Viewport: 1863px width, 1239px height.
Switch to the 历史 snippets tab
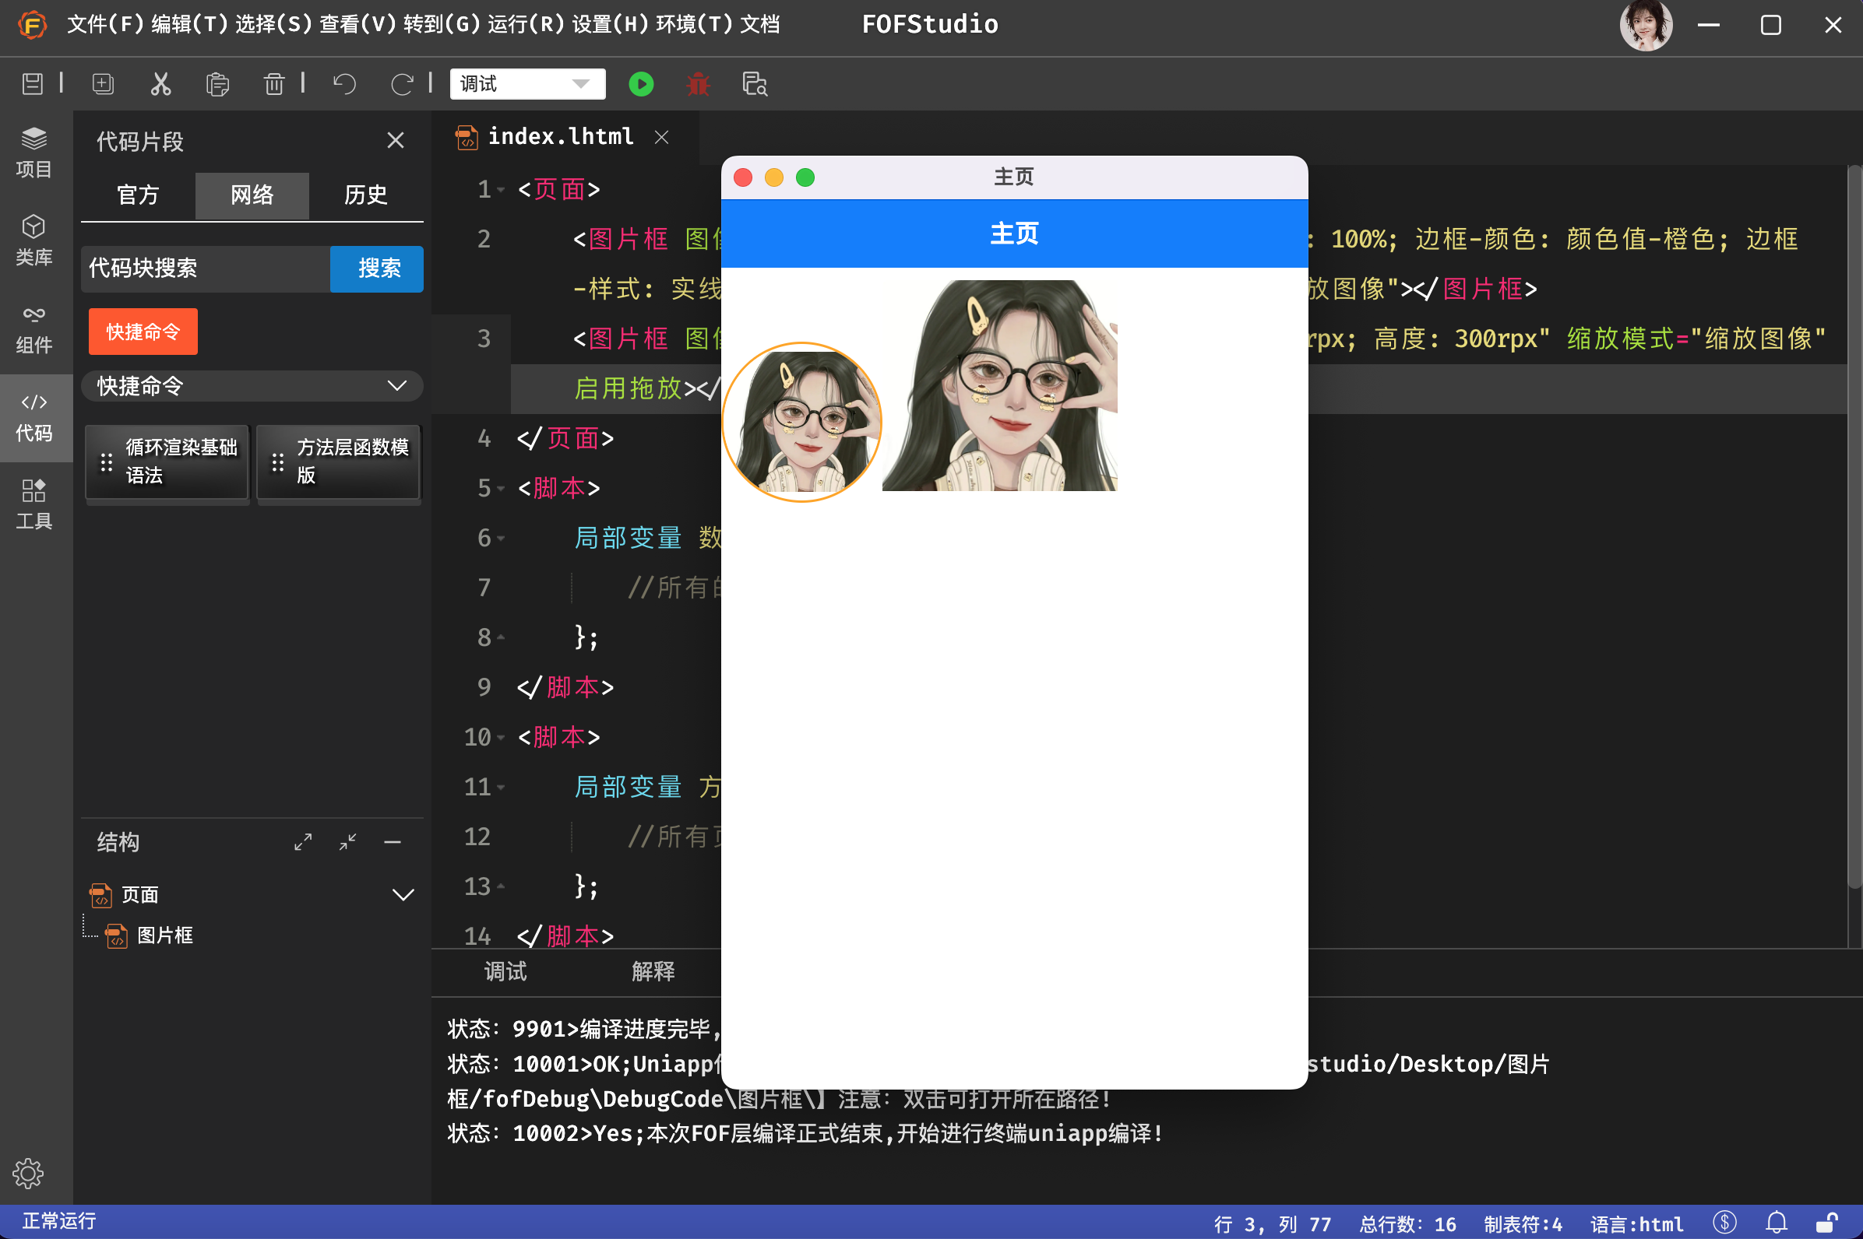366,195
